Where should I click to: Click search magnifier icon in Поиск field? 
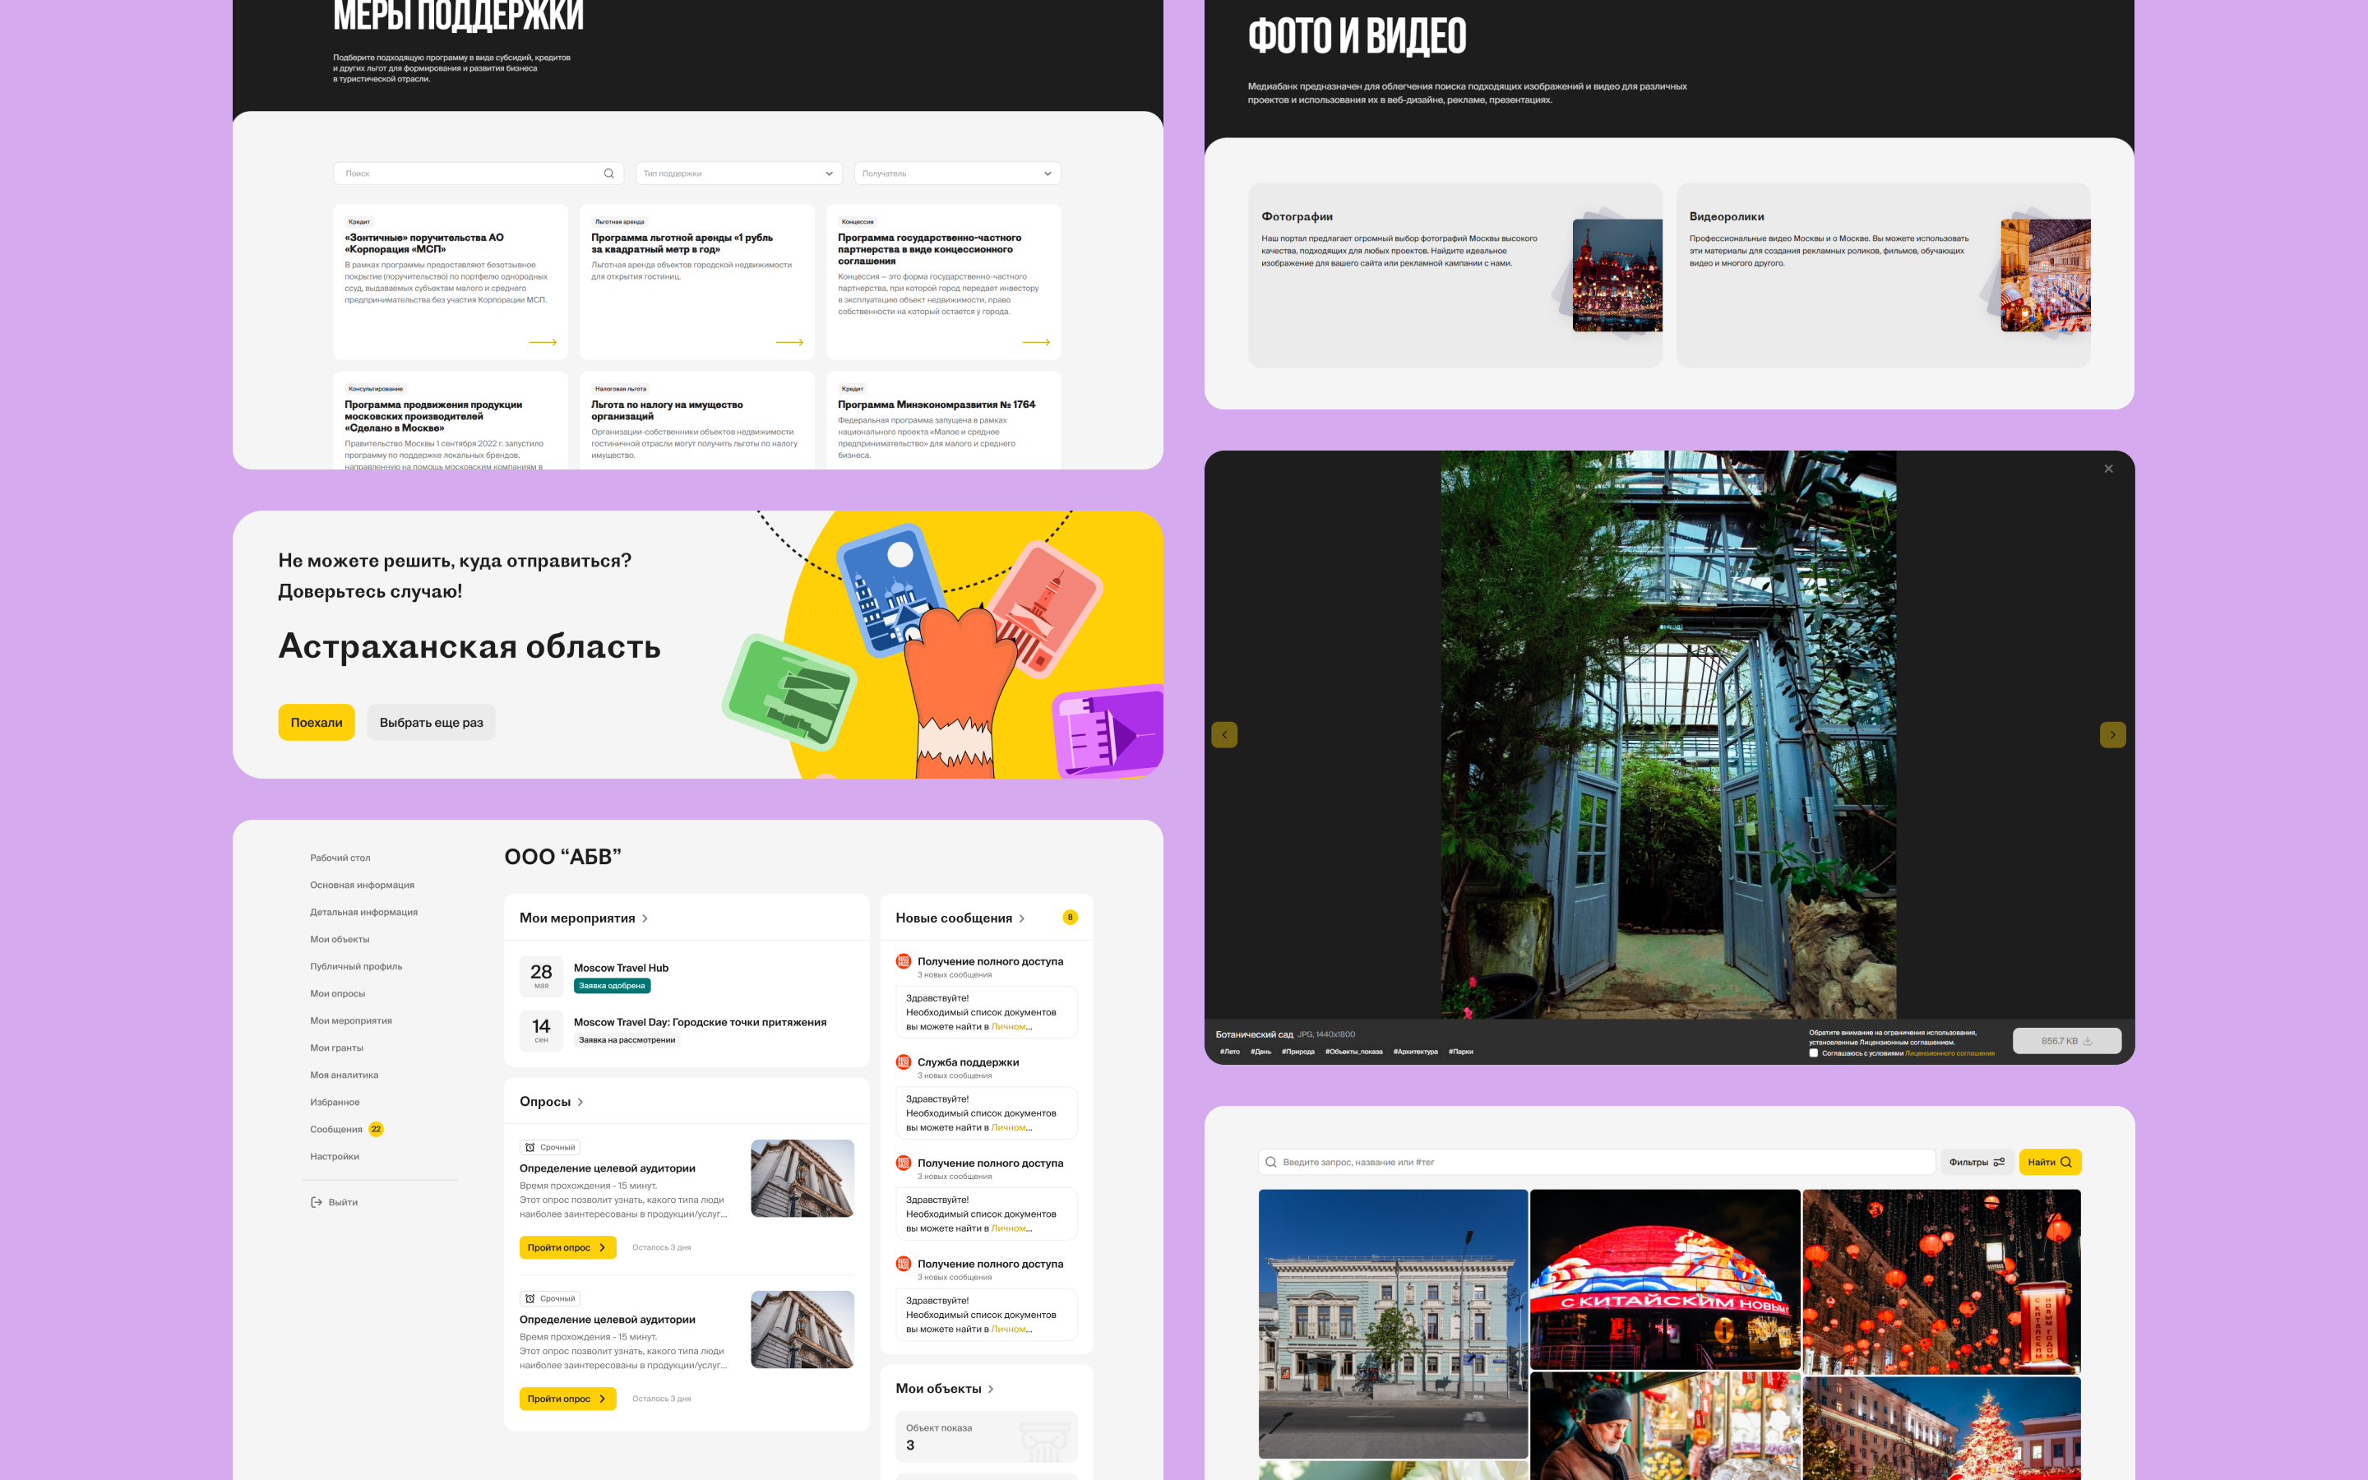click(x=608, y=173)
